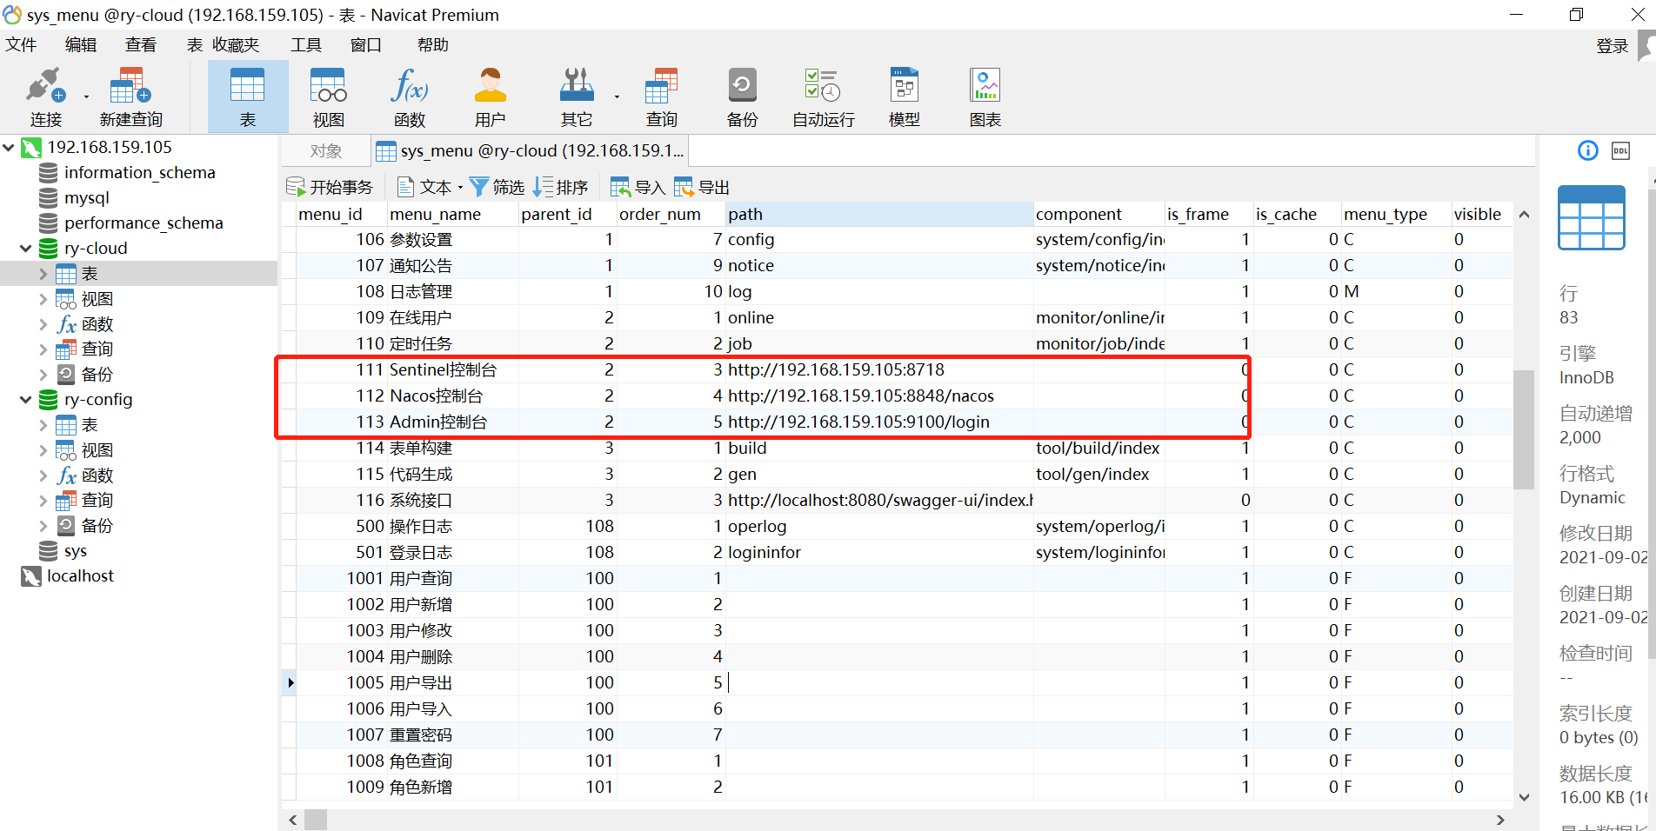
Task: Select the Table toolbar icon
Action: click(248, 97)
